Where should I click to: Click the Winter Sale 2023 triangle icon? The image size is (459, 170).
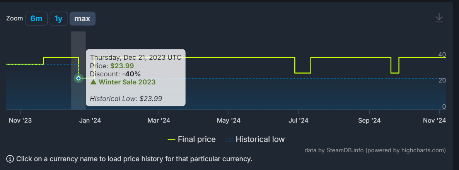point(93,82)
